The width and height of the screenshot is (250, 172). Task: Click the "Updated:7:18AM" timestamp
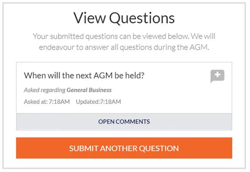point(98,101)
